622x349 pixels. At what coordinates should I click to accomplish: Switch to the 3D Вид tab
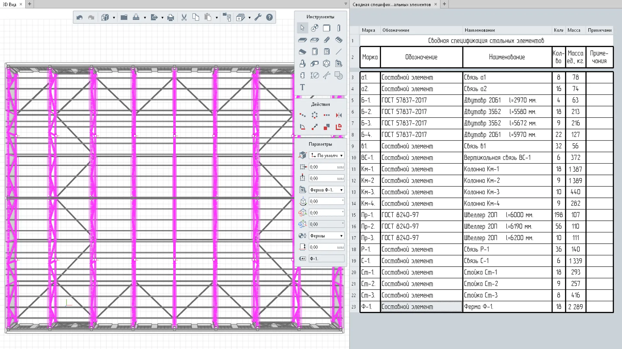coord(9,4)
